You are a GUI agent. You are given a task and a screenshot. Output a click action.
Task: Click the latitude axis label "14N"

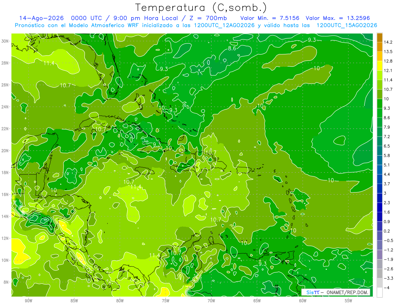click(x=5, y=216)
